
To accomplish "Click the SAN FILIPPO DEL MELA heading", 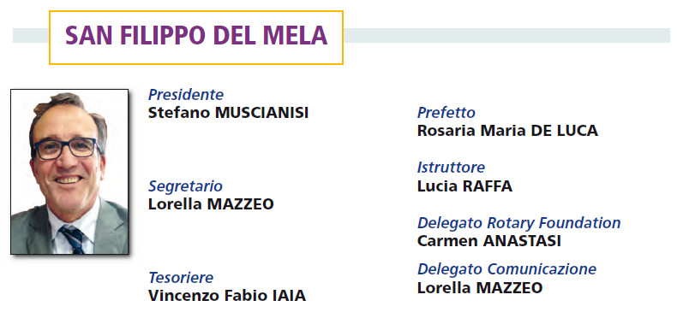I will [x=196, y=36].
